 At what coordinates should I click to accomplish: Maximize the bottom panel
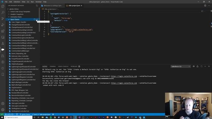205,66
